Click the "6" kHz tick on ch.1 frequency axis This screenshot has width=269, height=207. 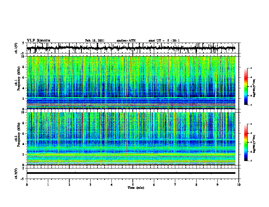click(x=24, y=77)
